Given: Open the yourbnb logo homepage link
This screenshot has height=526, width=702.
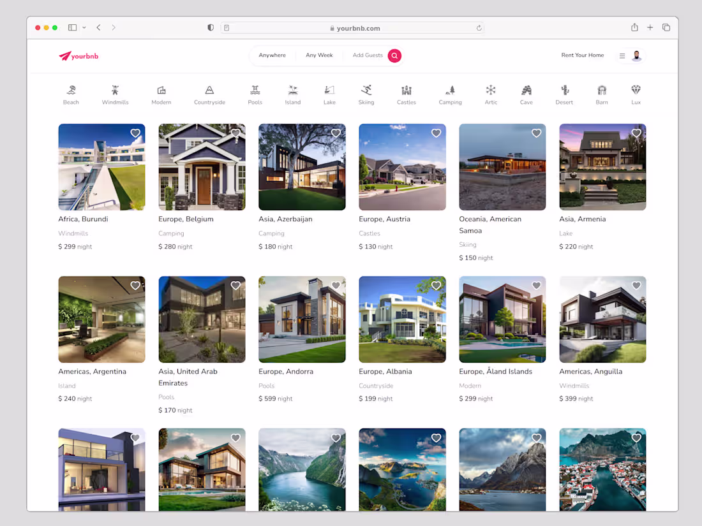Looking at the screenshot, I should (x=78, y=56).
